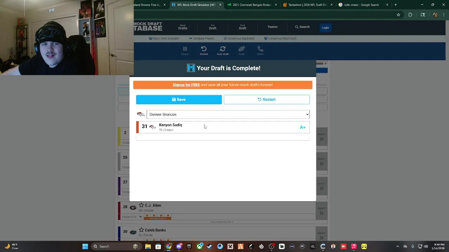Save the completed mock draft
Image resolution: width=449 pixels, height=252 pixels.
pyautogui.click(x=179, y=99)
